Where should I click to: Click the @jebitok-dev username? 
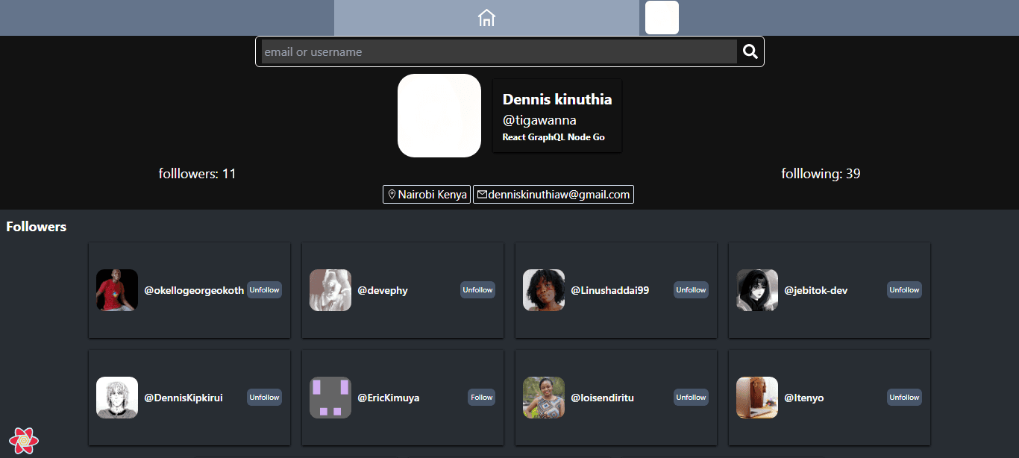click(x=815, y=290)
